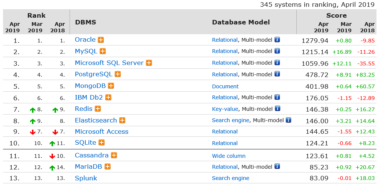Click the orange plus icon beside Redis
Screen dimensions: 378x186
tap(98, 109)
